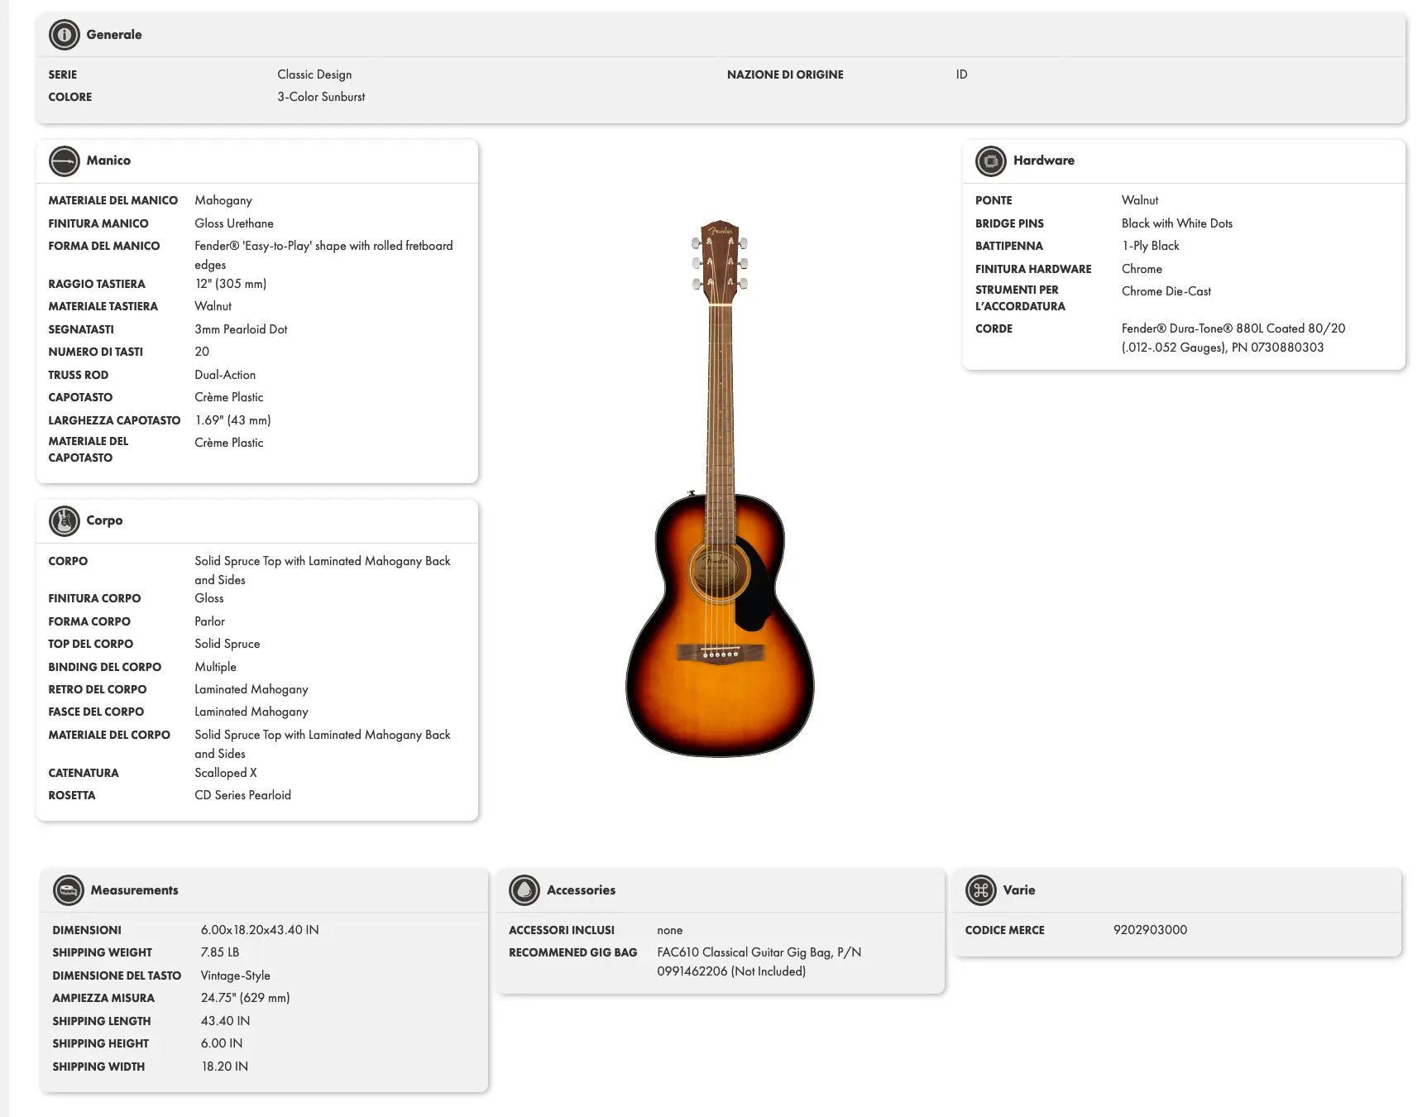Screen dimensions: 1427x1117
Task: Click the 'FINITURA HARDWARE' label
Action: [x=1033, y=269]
